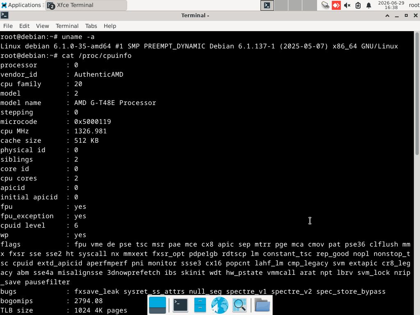Click the cpu family value 20
This screenshot has width=420, height=315.
click(x=78, y=84)
